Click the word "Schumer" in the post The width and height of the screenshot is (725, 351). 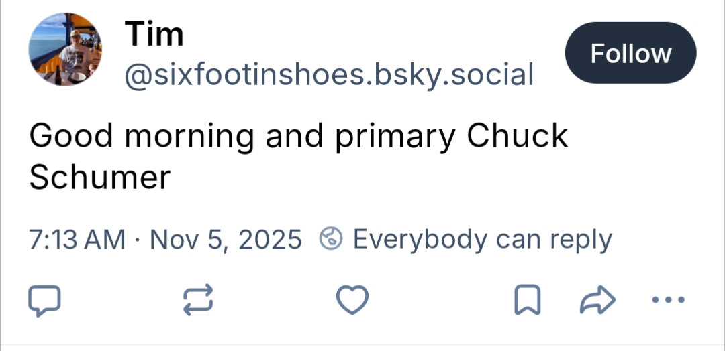point(100,177)
